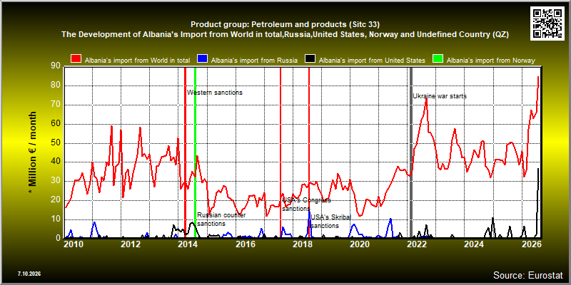
Task: Click the date stamp "7.10.2026"
Action: coord(29,273)
